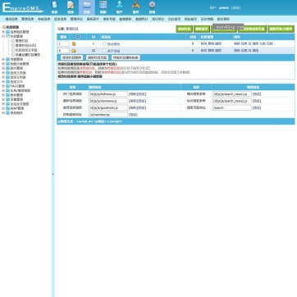Image resolution: width=297 pixels, height=297 pixels.
Task: Select 管理栏目(分页) in the sidebar tree
Action: tap(26, 45)
